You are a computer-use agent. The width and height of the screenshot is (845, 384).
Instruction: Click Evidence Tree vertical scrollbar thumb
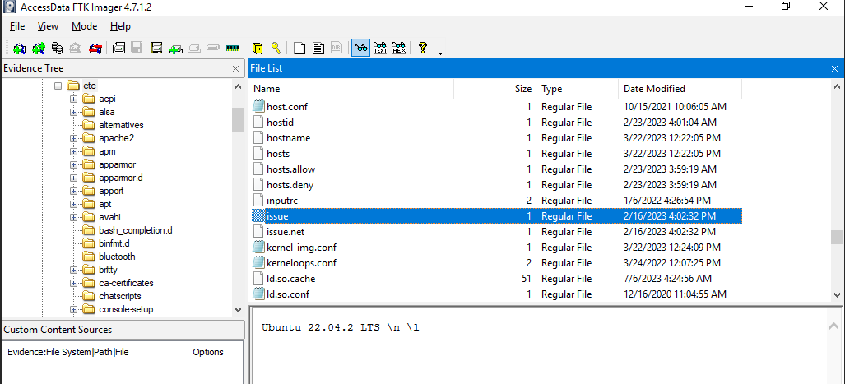click(x=238, y=119)
